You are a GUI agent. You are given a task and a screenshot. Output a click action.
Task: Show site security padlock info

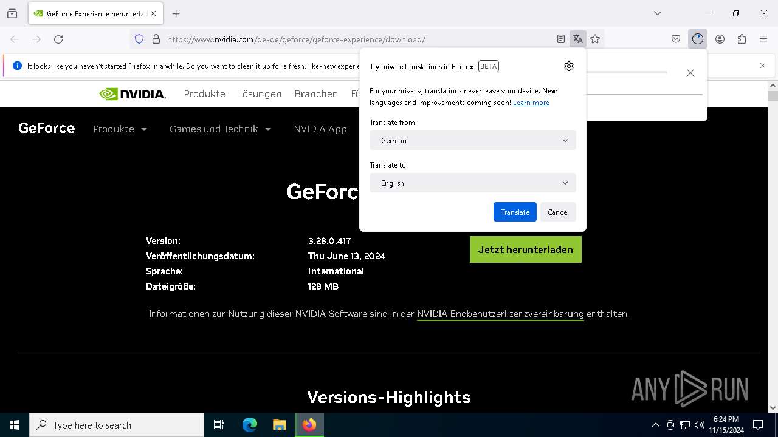156,39
